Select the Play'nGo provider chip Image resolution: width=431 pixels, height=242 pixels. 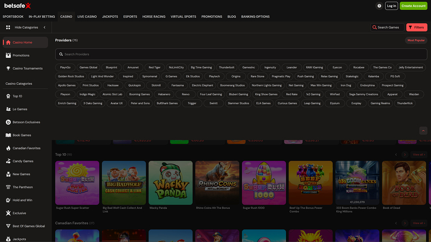pos(65,67)
